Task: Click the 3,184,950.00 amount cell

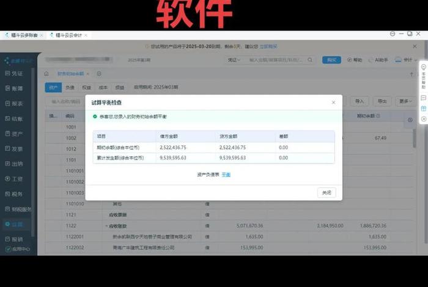Action: [x=330, y=226]
